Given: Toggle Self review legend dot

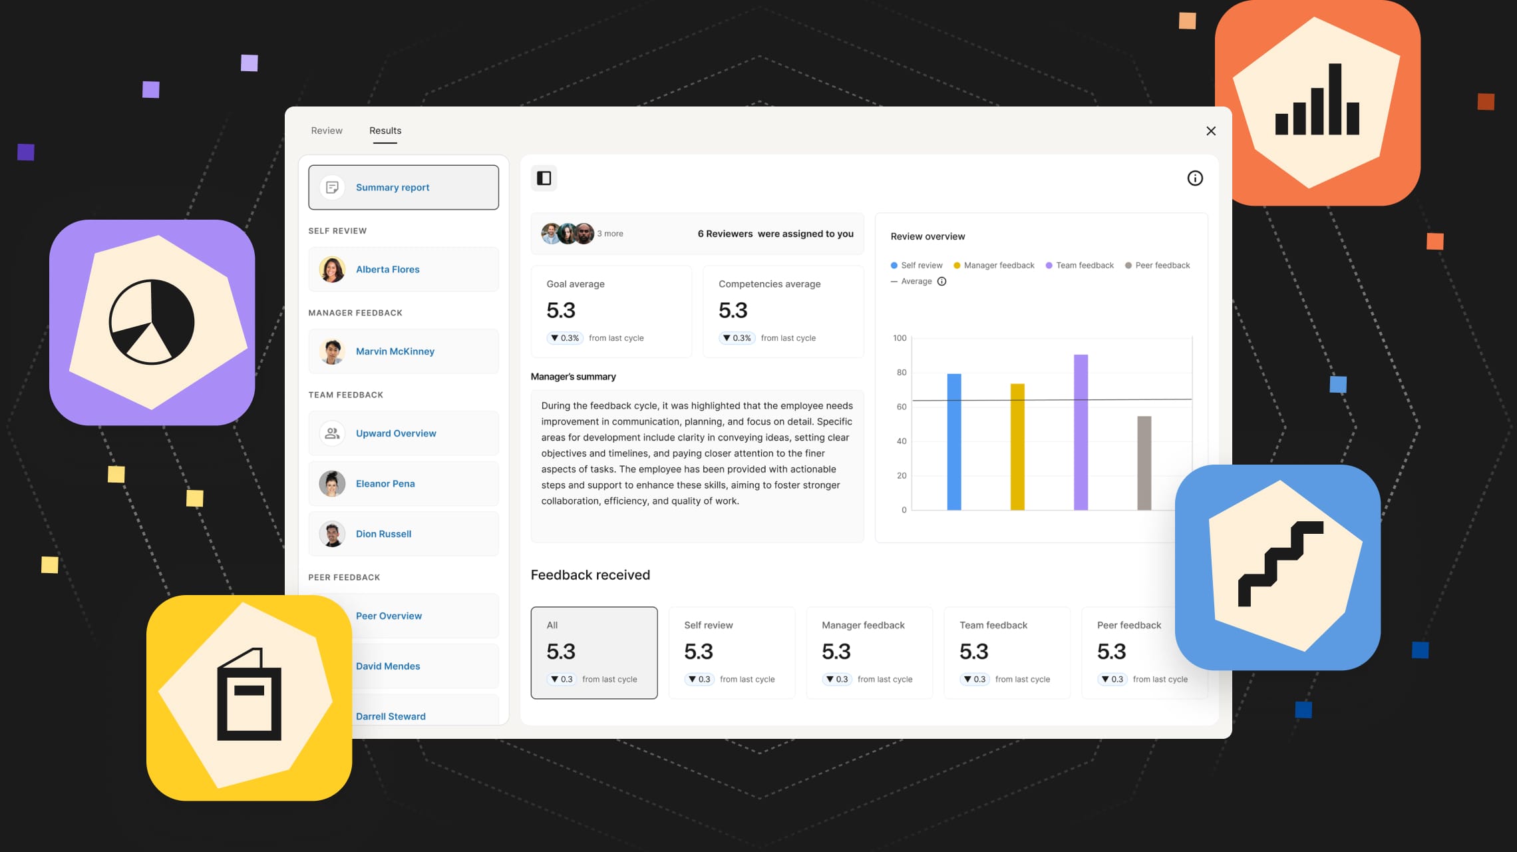Looking at the screenshot, I should [894, 266].
